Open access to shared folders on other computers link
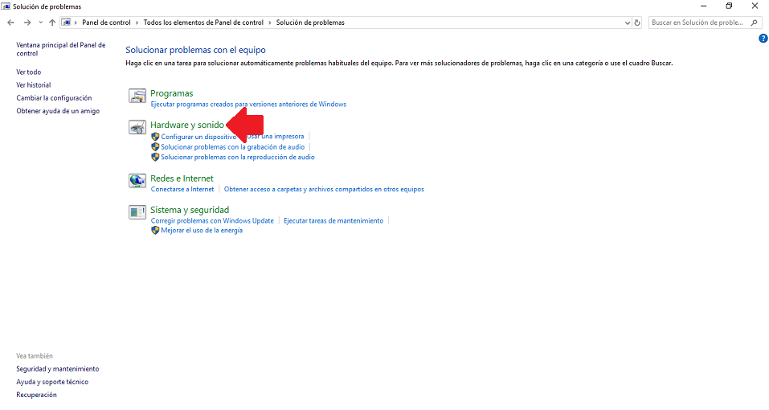This screenshot has width=769, height=410. click(x=324, y=189)
